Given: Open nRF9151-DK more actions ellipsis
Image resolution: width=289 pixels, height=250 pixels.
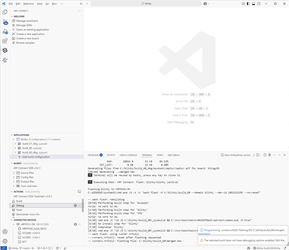Looking at the screenshot, I should click(x=80, y=224).
